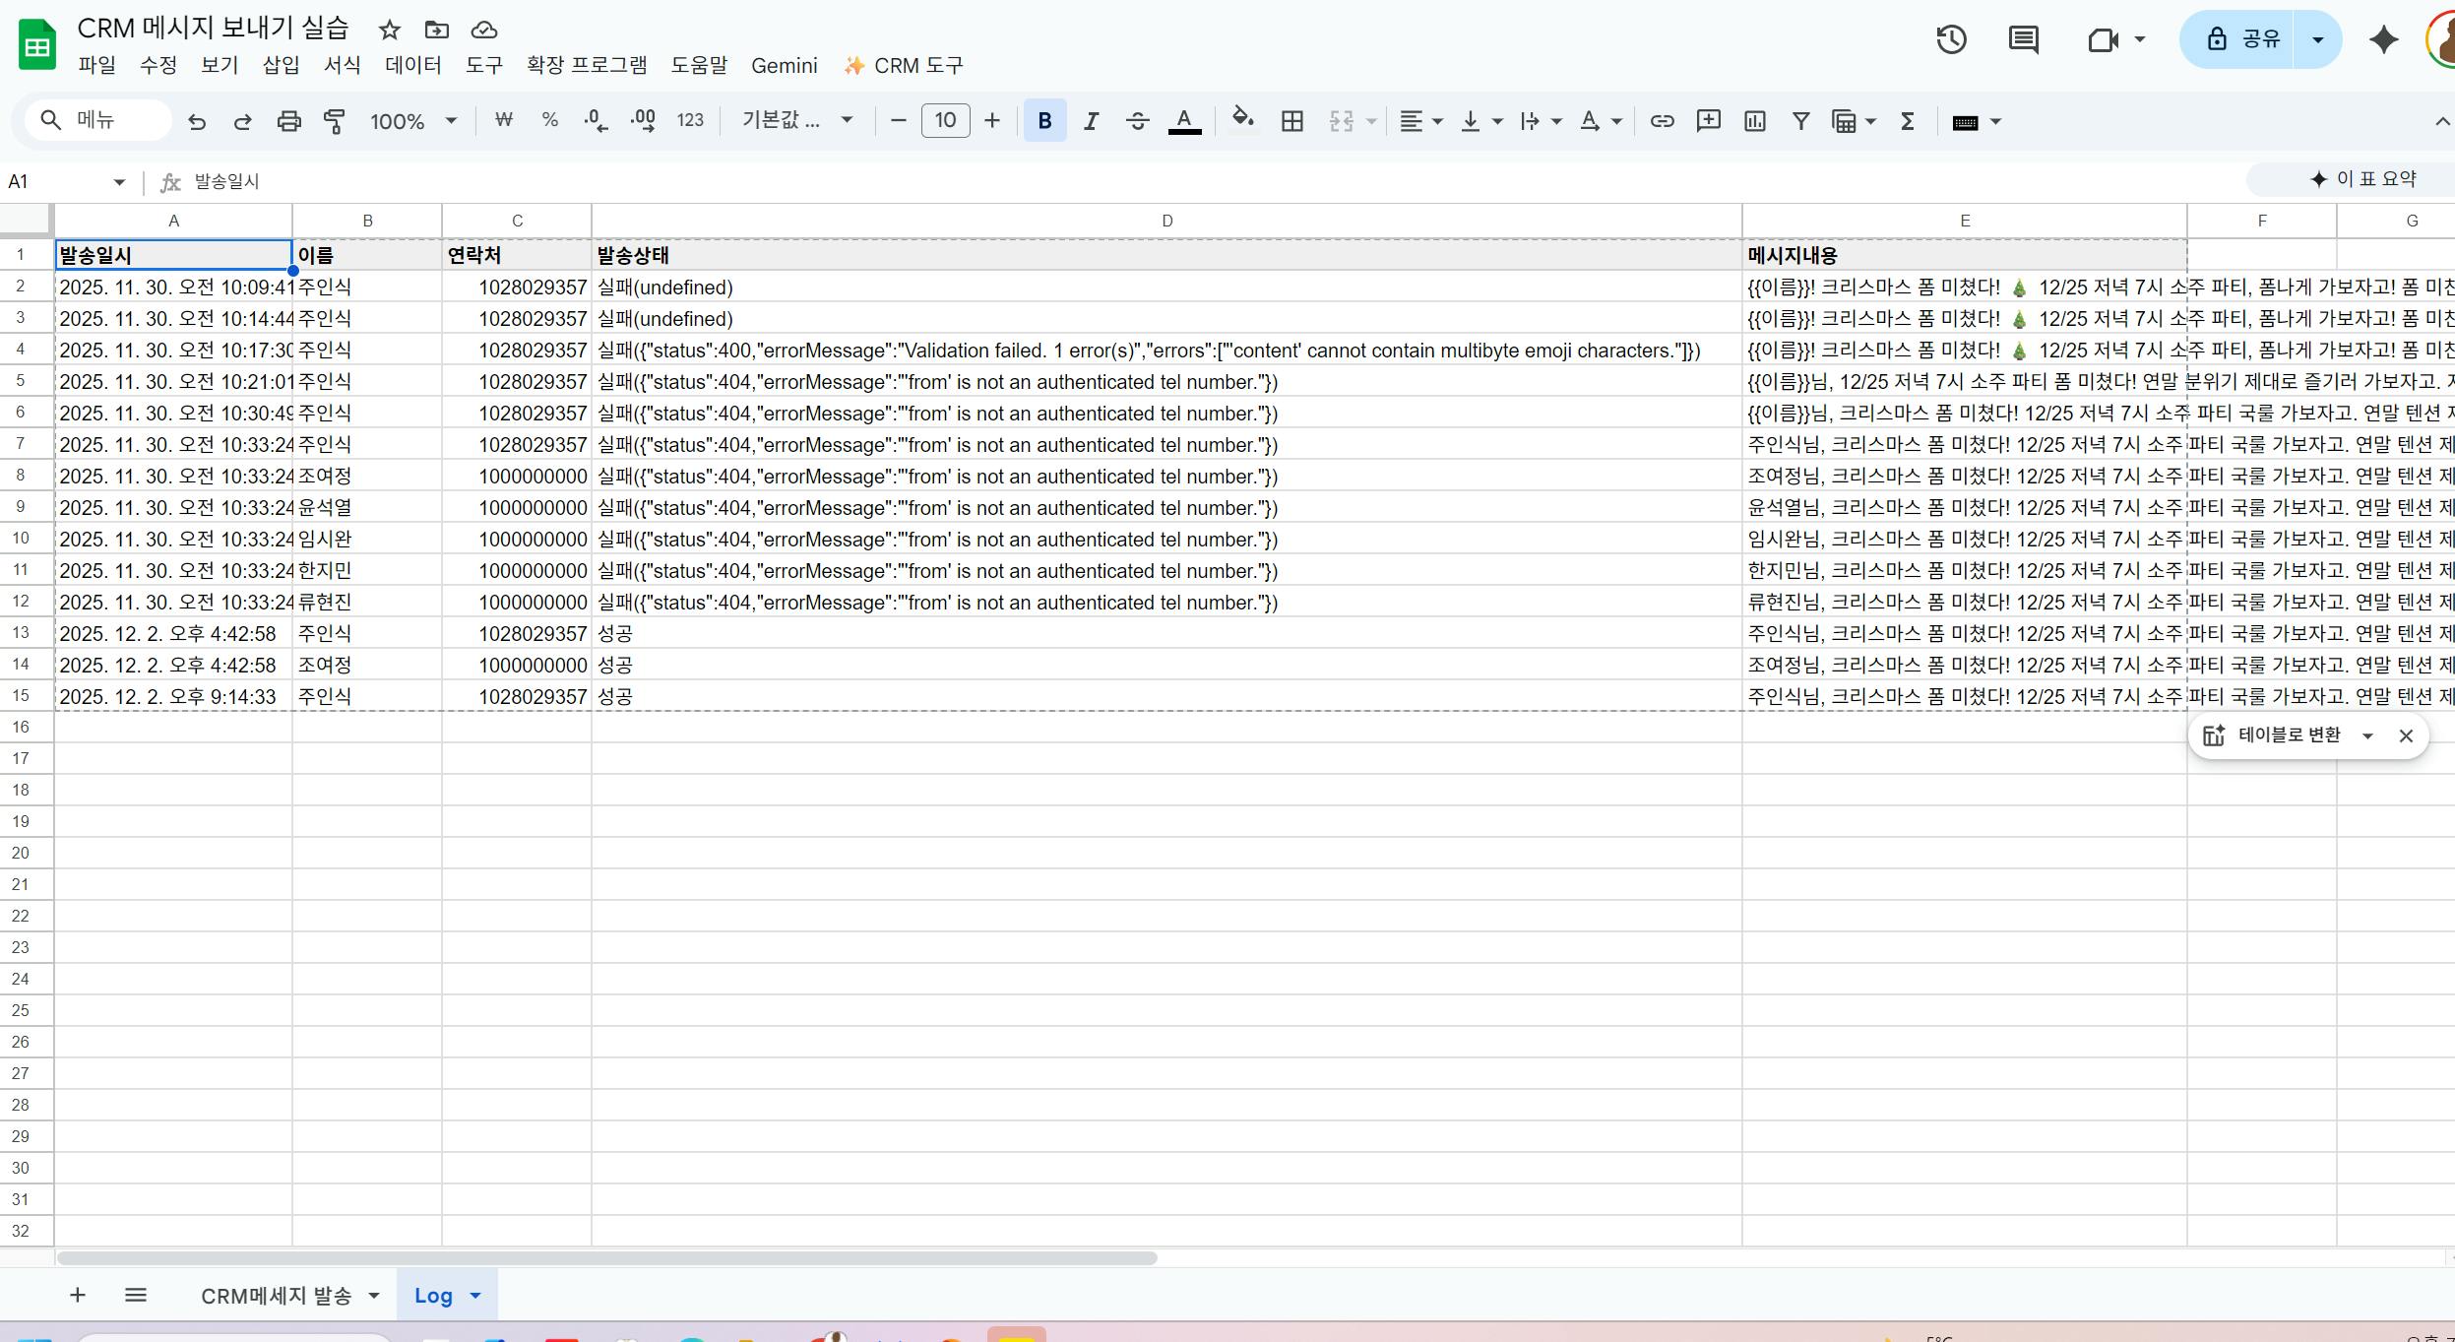Expand the 테이블로 변환 dropdown arrow
The height and width of the screenshot is (1342, 2455).
pyautogui.click(x=2368, y=735)
